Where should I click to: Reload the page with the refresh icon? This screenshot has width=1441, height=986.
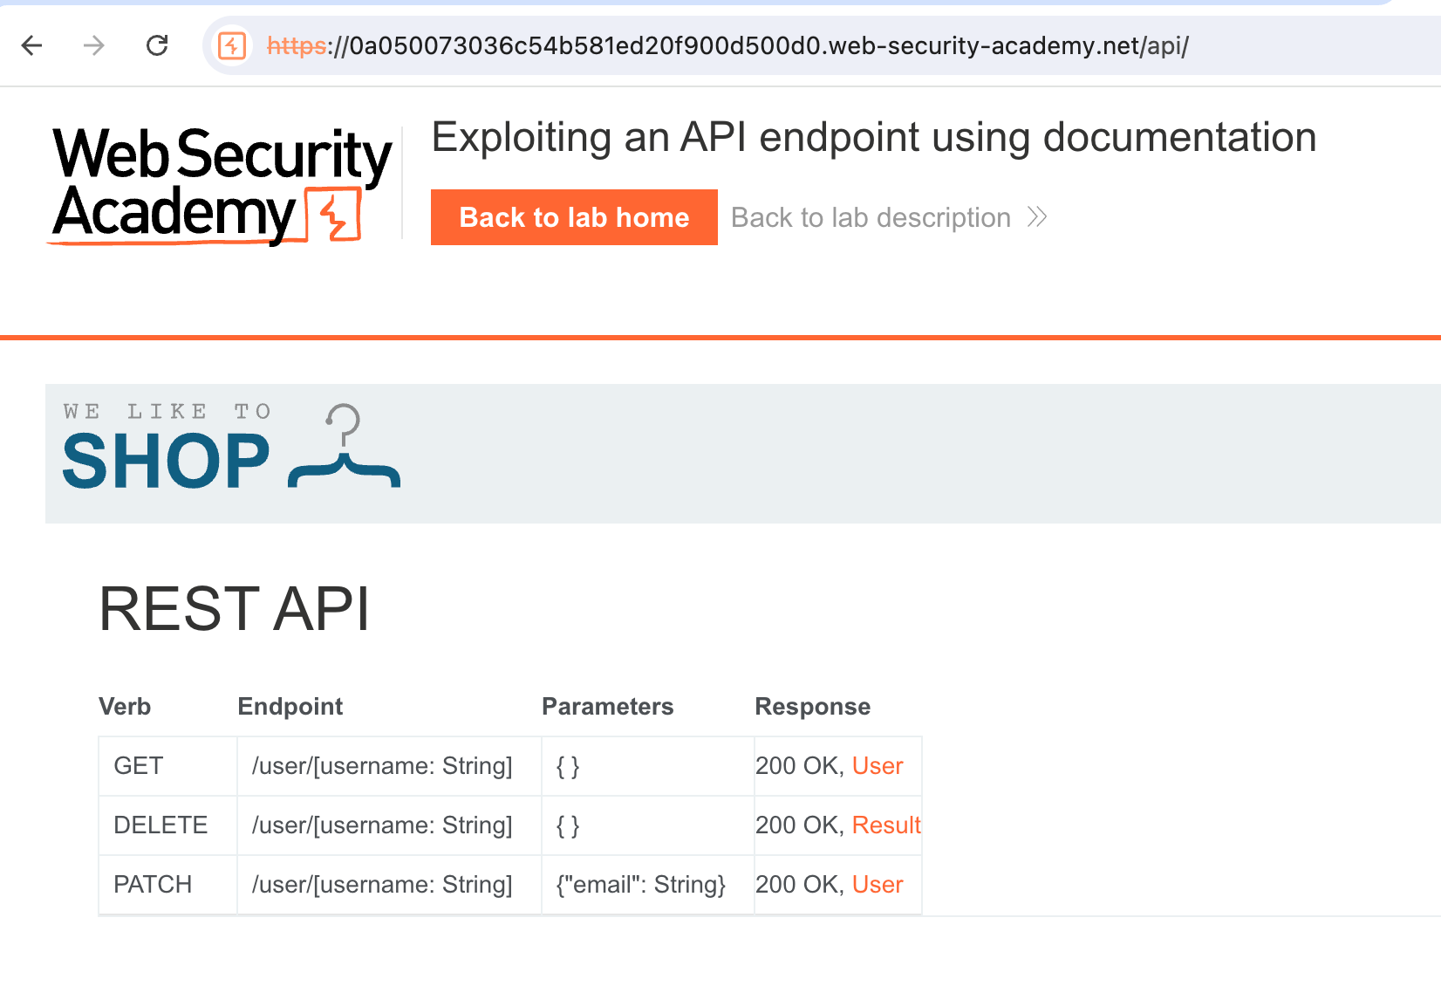pos(157,45)
